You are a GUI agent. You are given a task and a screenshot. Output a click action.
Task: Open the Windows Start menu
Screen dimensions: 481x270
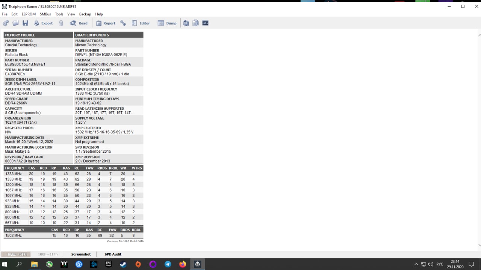(x=5, y=264)
